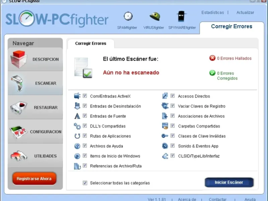The height and width of the screenshot is (201, 268).
Task: Go to RESTAURAR section
Action: [x=35, y=108]
